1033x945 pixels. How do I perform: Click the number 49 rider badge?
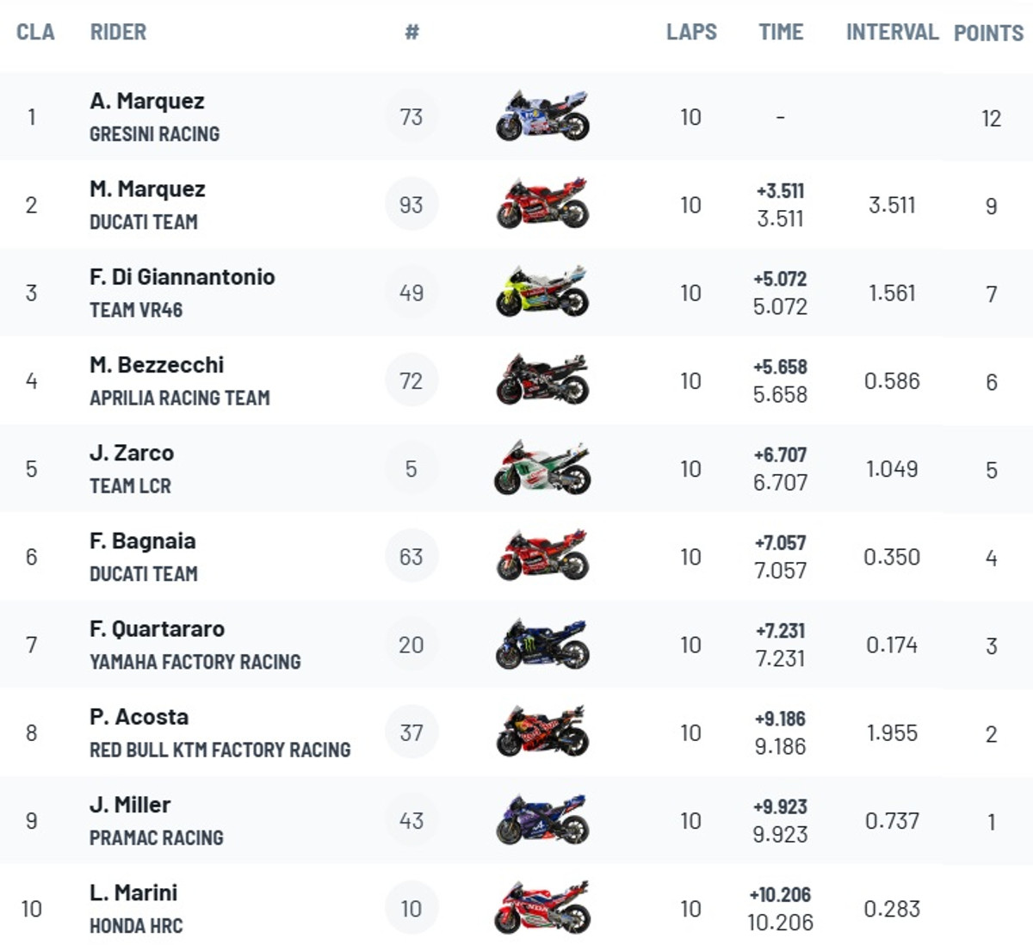pos(411,293)
